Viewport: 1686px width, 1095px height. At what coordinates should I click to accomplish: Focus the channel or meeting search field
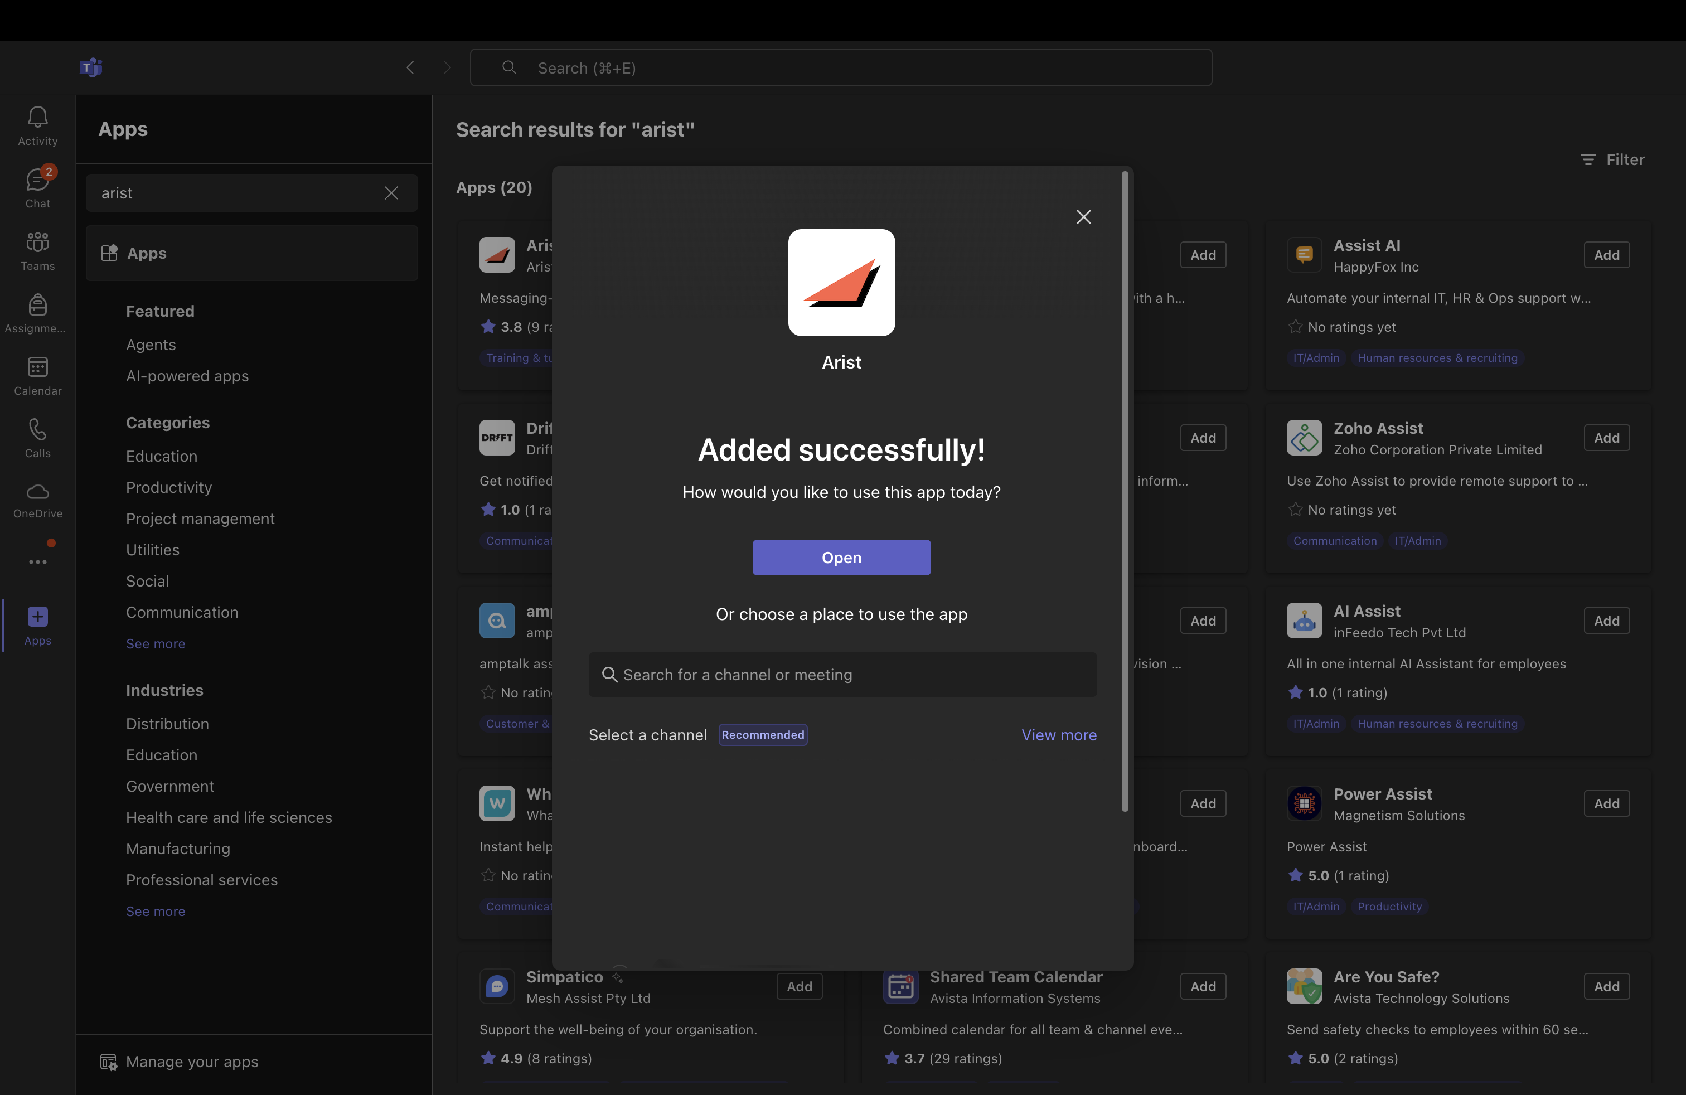[842, 674]
